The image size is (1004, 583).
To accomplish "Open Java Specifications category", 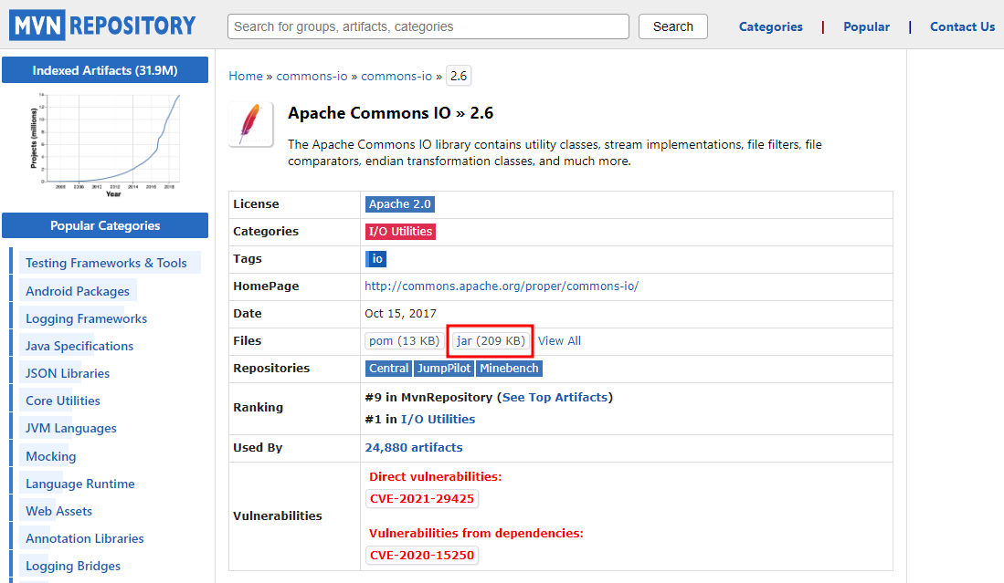I will [79, 346].
